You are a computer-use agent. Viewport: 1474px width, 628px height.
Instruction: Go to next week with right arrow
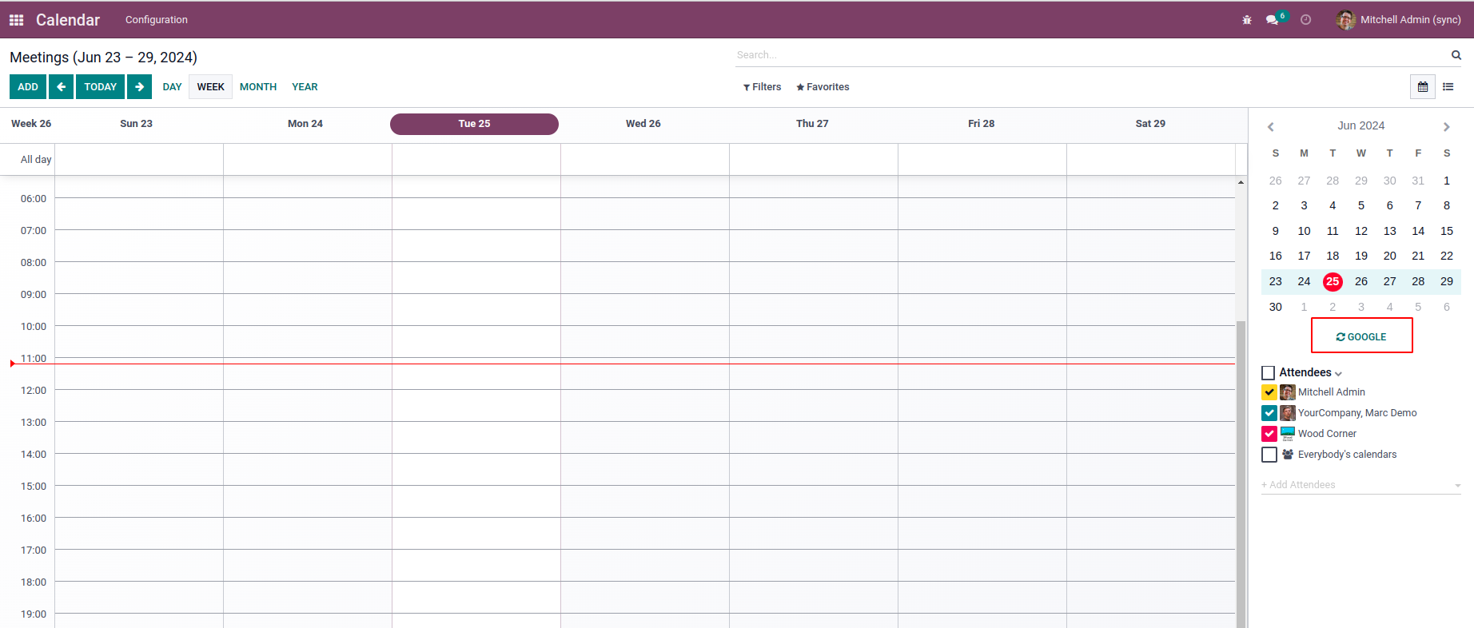(139, 86)
